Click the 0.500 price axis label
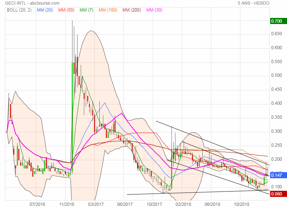The image size is (287, 208). (x=277, y=75)
